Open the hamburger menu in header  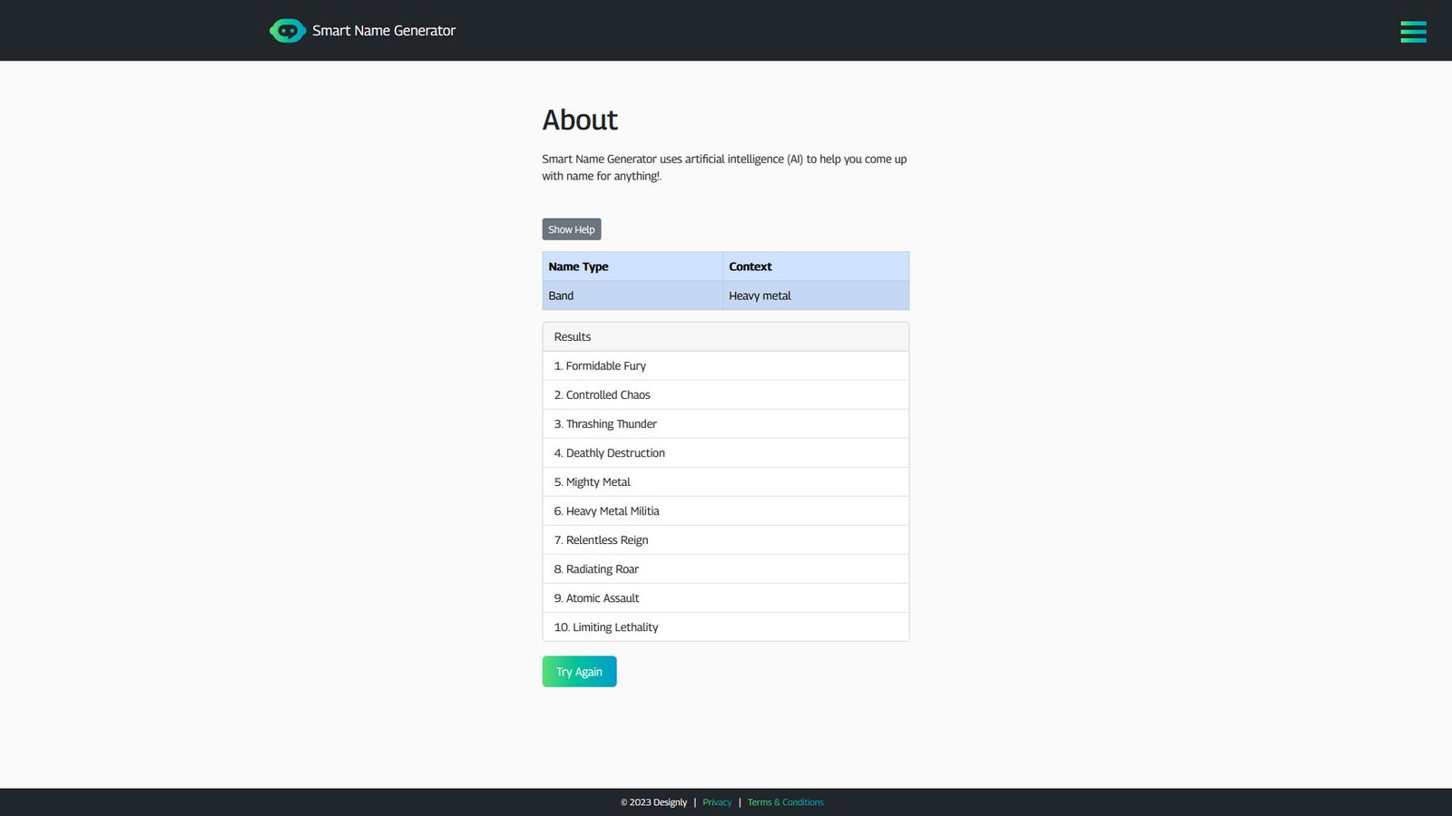click(1412, 32)
